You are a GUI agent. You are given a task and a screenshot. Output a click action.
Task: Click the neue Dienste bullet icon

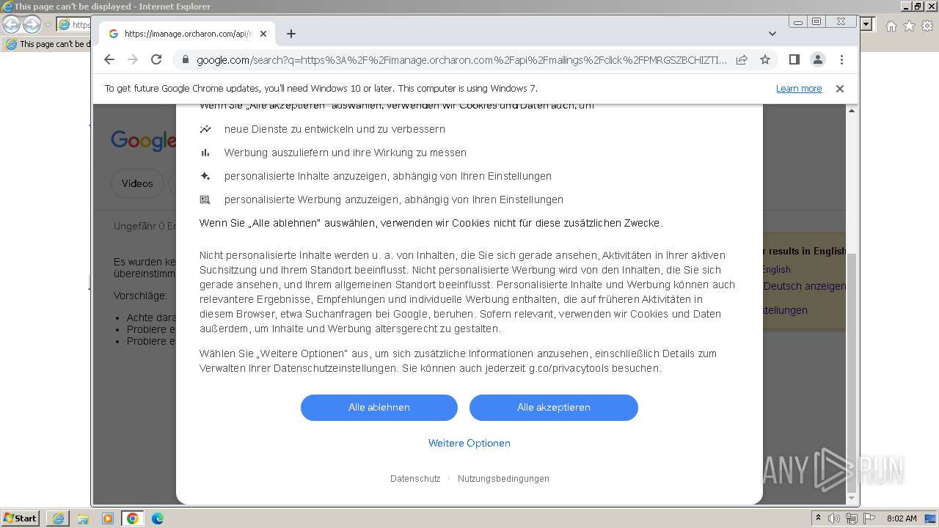[x=205, y=129]
